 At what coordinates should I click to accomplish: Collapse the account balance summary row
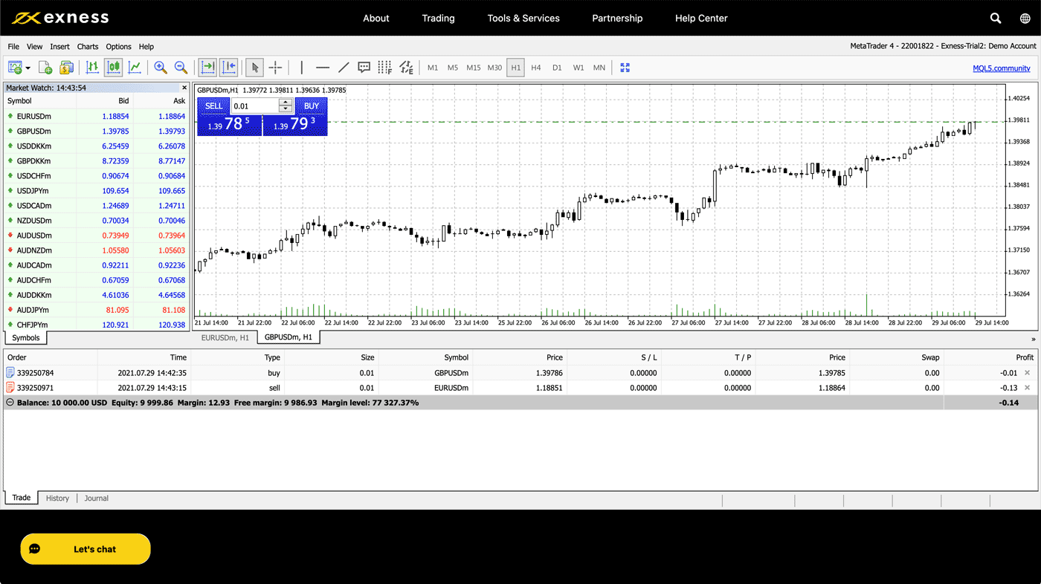pos(10,403)
